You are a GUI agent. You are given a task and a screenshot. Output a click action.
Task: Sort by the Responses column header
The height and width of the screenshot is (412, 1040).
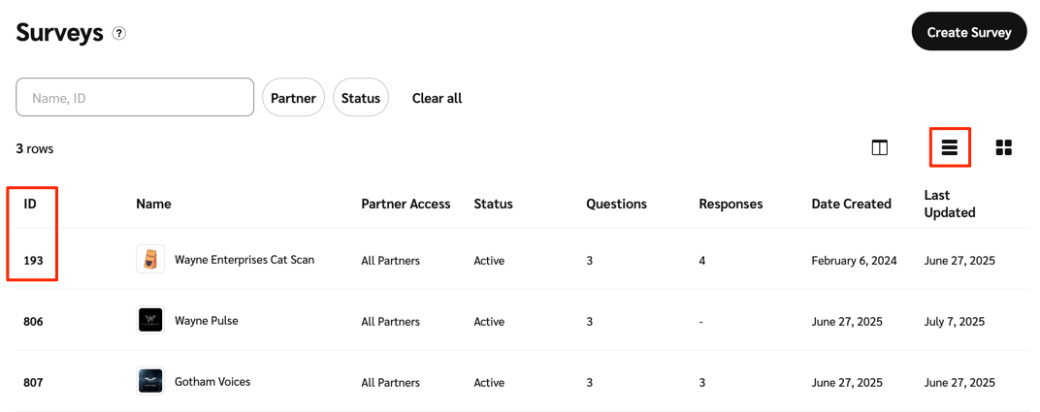coord(731,204)
